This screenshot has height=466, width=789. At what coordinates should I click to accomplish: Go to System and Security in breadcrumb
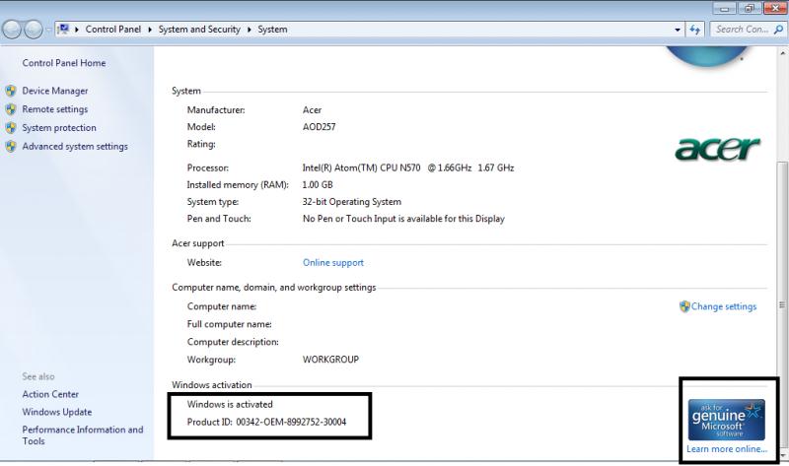(200, 30)
